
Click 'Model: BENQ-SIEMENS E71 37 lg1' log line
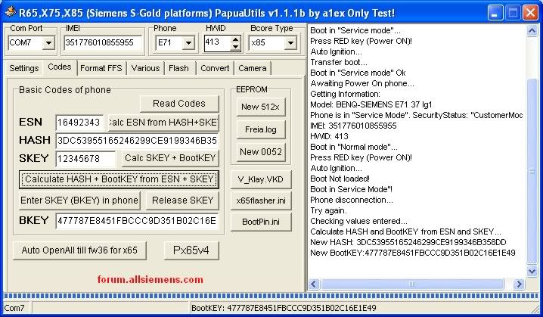tap(371, 104)
